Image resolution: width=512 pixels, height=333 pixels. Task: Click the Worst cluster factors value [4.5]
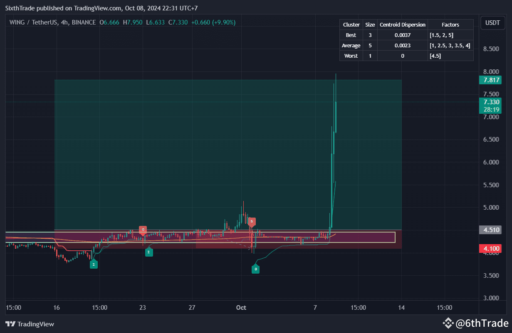click(435, 56)
